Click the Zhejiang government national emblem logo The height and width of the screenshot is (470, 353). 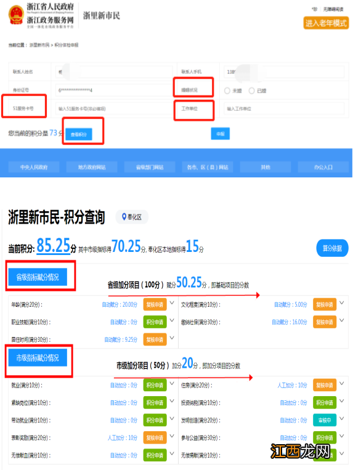click(x=16, y=15)
